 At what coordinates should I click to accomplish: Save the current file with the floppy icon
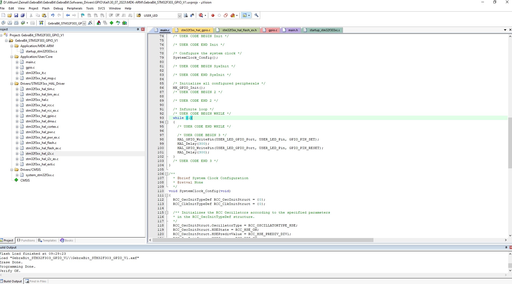16,15
